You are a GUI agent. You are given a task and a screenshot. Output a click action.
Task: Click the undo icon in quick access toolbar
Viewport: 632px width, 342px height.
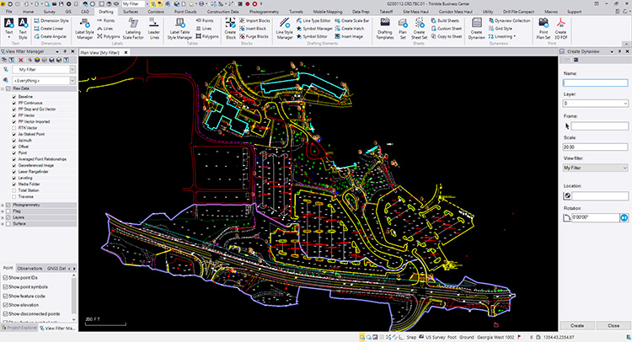[10, 3]
